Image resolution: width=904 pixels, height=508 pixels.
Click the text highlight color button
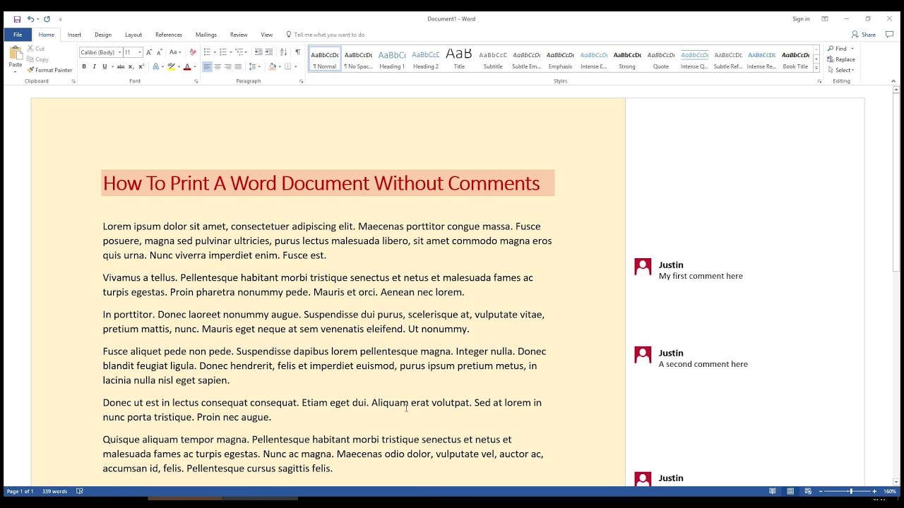pyautogui.click(x=171, y=66)
